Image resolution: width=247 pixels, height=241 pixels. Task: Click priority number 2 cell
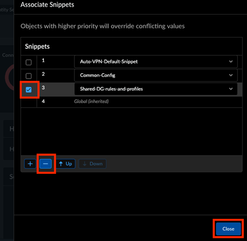tap(43, 74)
